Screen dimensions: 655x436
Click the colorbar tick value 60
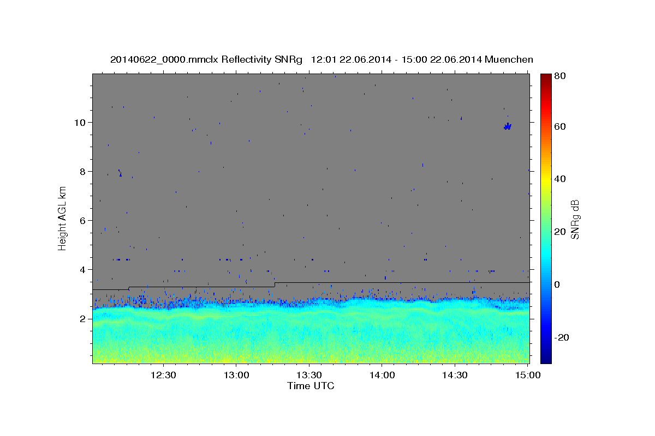561,126
